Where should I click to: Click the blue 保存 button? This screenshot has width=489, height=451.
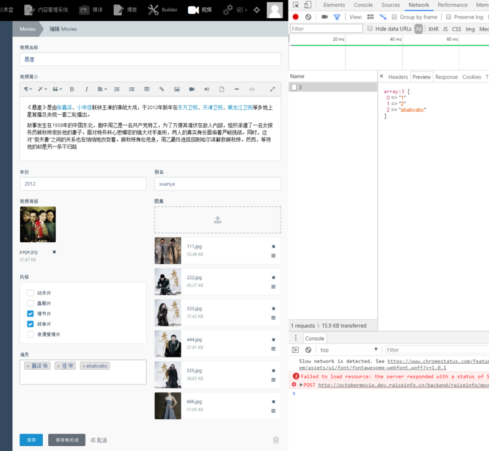tap(31, 440)
